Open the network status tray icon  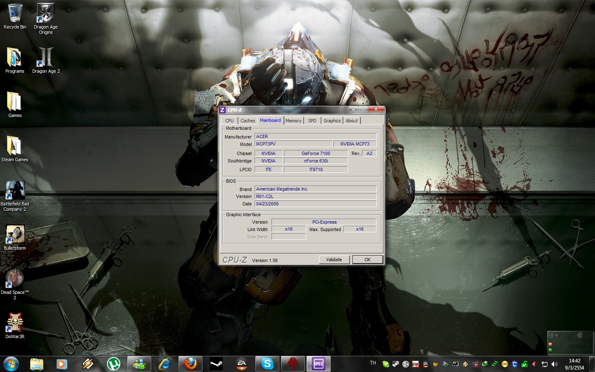coord(545,364)
